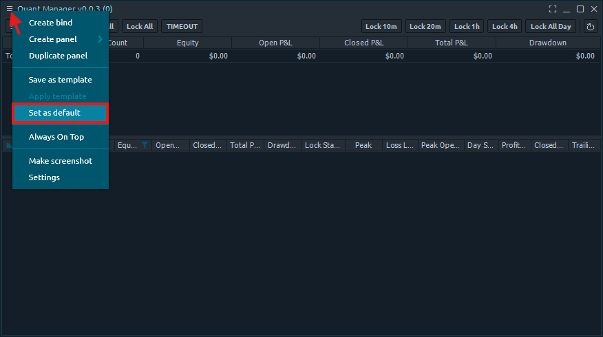Click the refresh icon next to Lock All Day

(590, 27)
